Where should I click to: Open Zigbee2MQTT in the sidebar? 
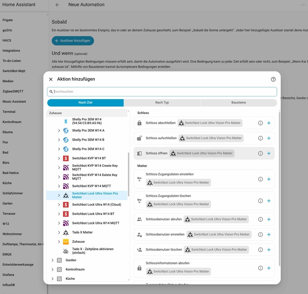pos(13,91)
